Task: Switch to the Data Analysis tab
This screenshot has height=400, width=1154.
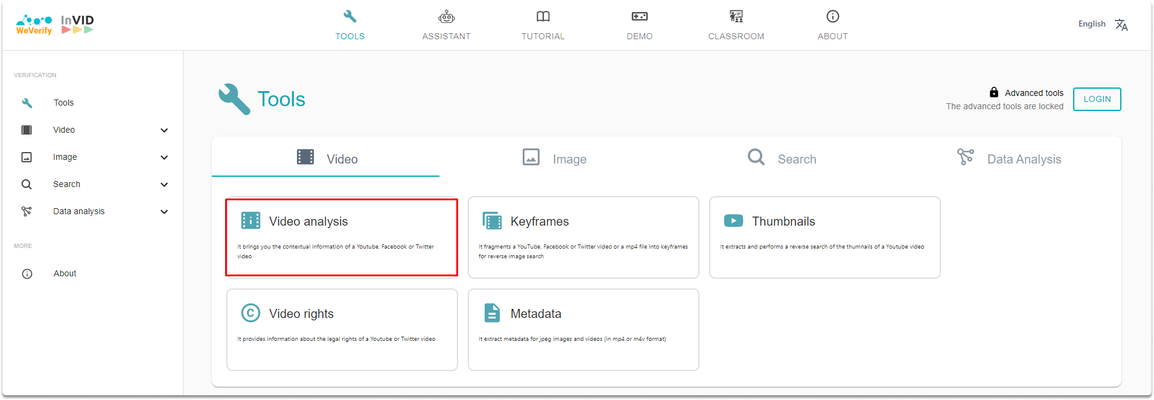Action: tap(1009, 158)
